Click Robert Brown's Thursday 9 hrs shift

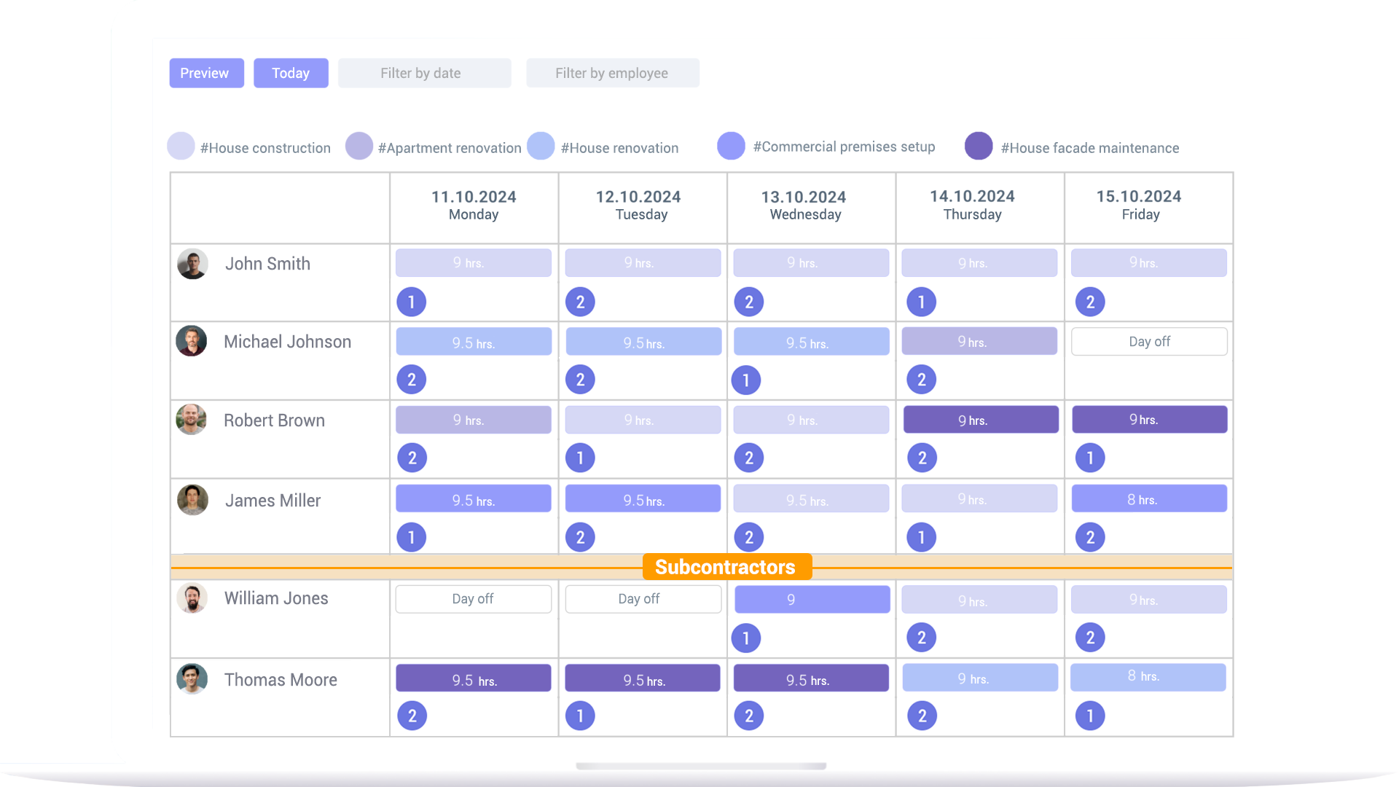(x=981, y=420)
